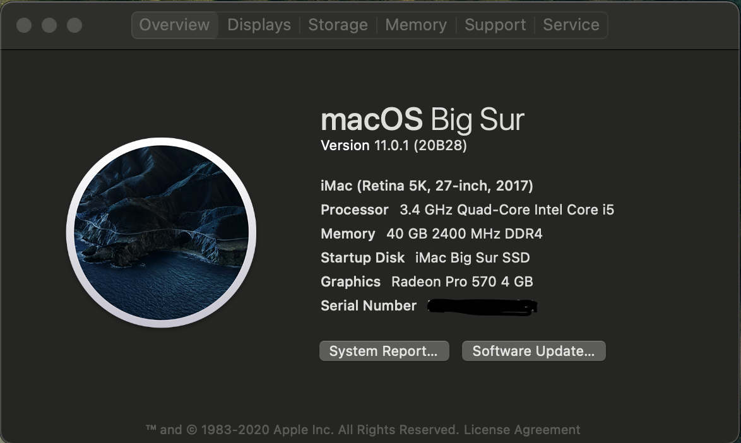Click the Startup Disk name

pyautogui.click(x=472, y=257)
